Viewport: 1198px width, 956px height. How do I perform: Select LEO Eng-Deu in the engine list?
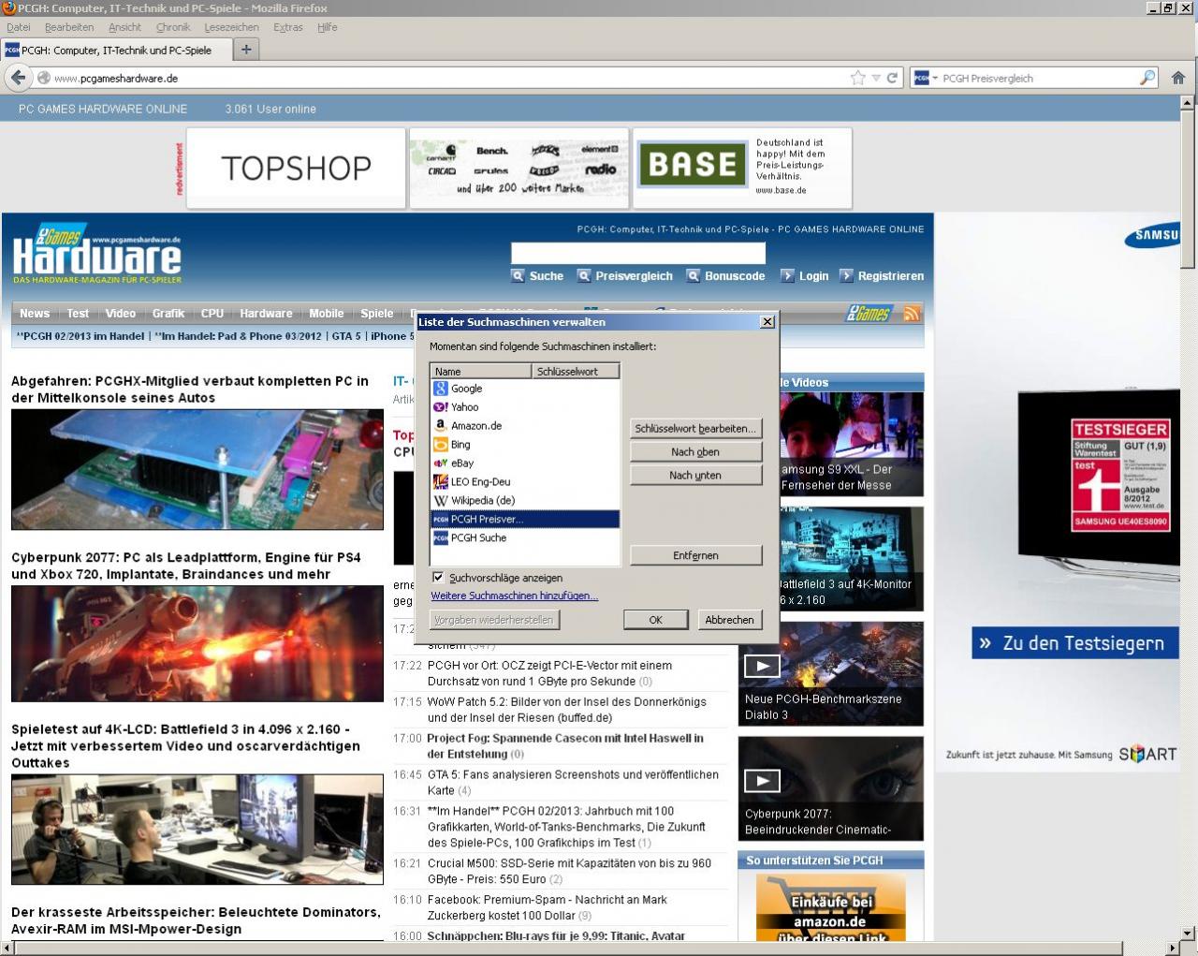click(x=525, y=482)
